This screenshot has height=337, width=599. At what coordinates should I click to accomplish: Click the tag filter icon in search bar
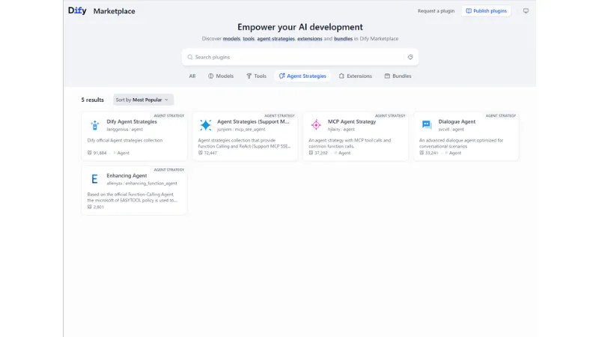coord(410,57)
